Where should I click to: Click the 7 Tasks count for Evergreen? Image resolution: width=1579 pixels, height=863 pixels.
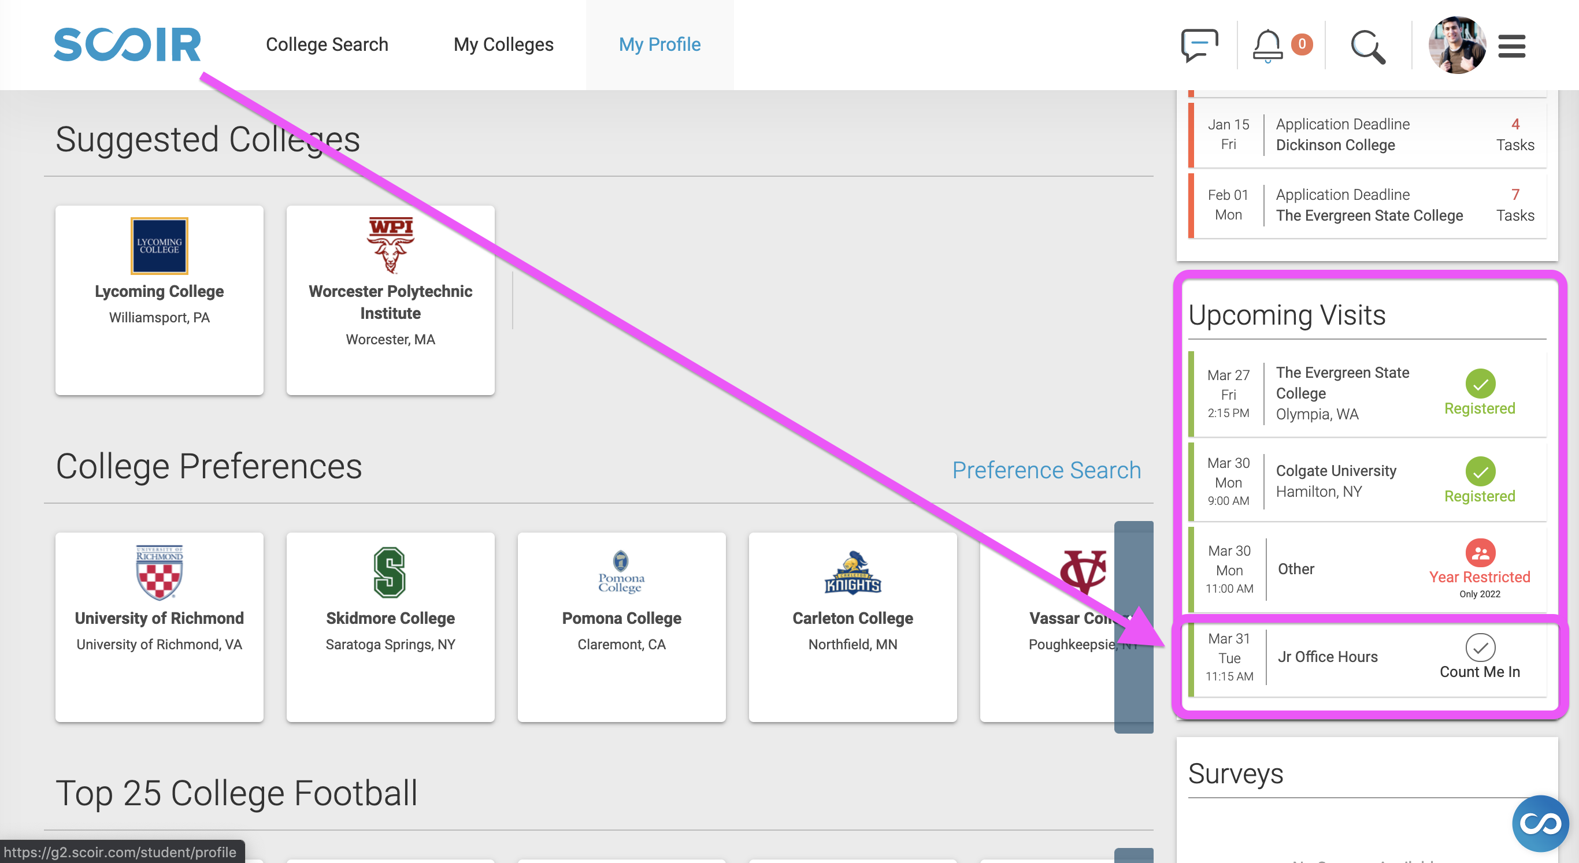click(x=1515, y=205)
